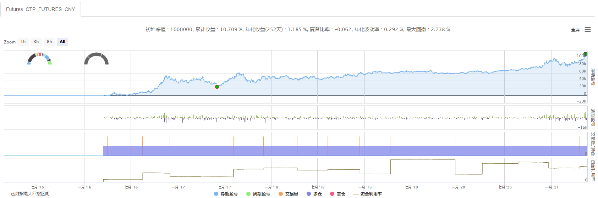The width and height of the screenshot is (598, 198).
Task: Click the red-green drawdown marker on curve
Action: (217, 87)
